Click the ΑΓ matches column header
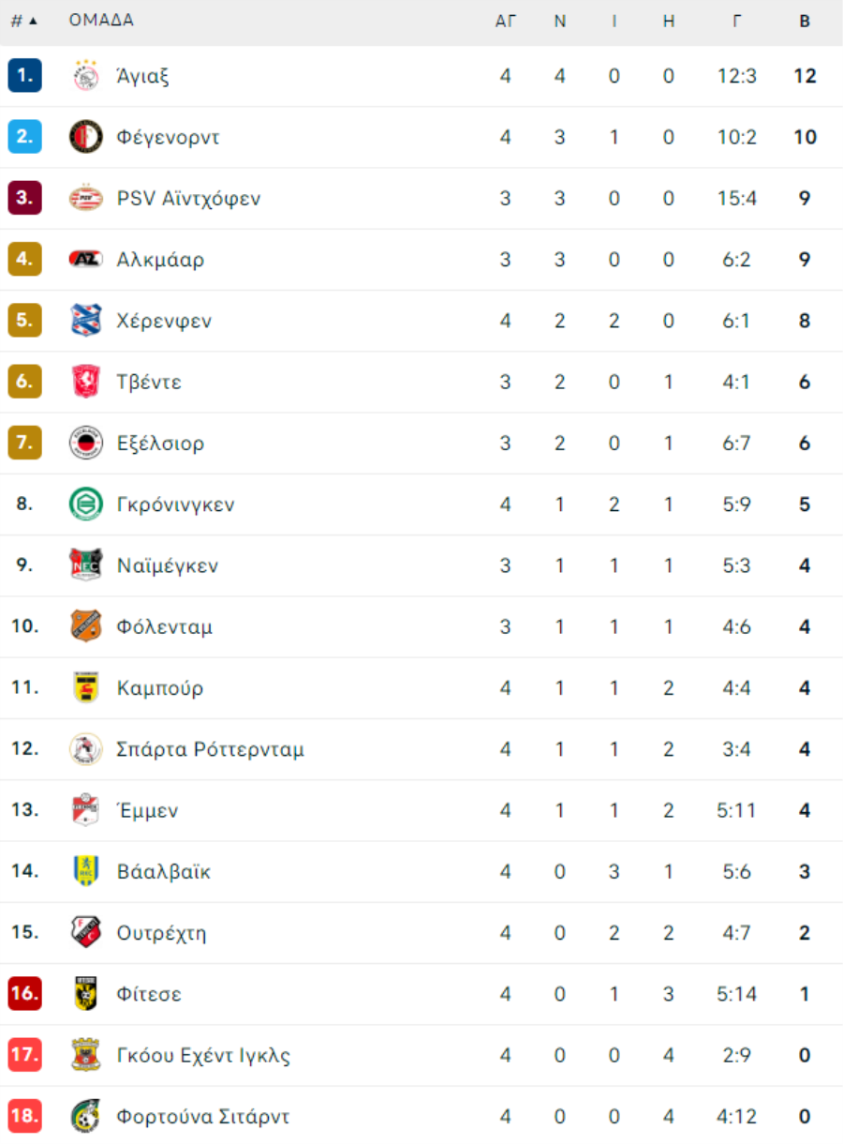This screenshot has width=843, height=1144. (506, 22)
